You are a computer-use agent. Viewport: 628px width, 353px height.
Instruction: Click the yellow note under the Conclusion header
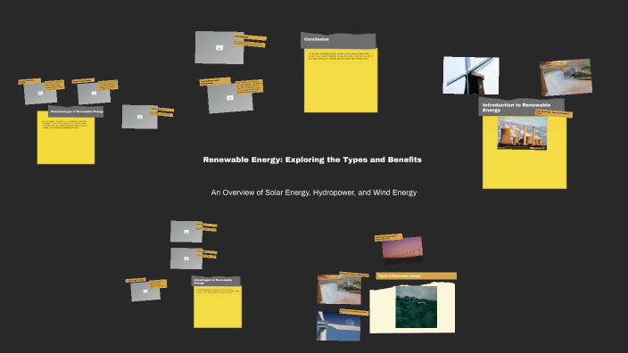tap(341, 80)
